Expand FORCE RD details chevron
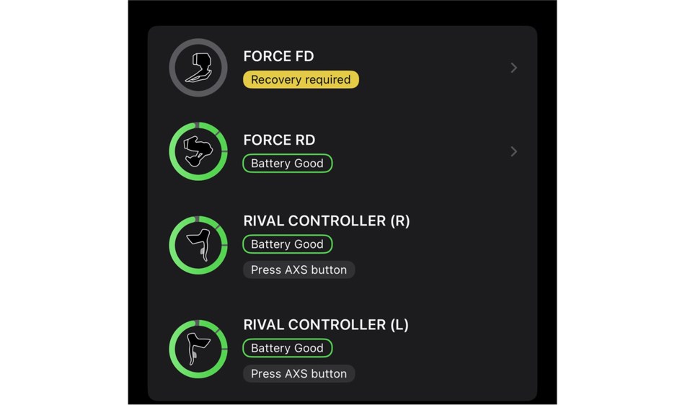This screenshot has width=685, height=405. pyautogui.click(x=513, y=151)
